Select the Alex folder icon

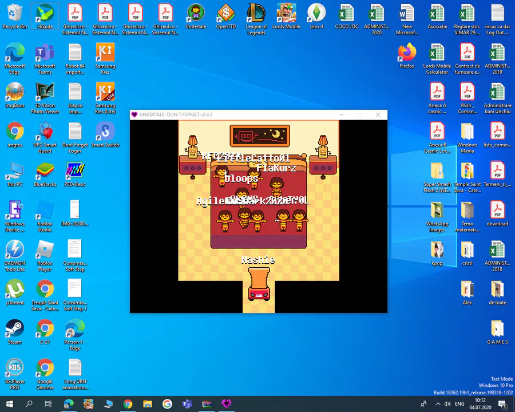(467, 292)
